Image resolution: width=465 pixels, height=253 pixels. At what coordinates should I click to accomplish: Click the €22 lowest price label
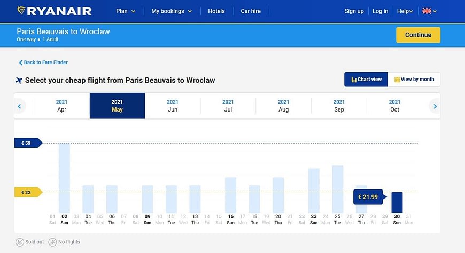point(28,192)
